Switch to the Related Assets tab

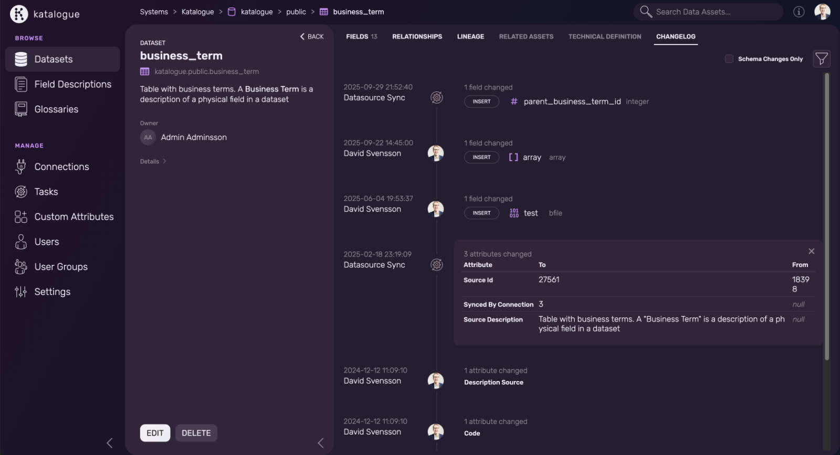(x=526, y=37)
